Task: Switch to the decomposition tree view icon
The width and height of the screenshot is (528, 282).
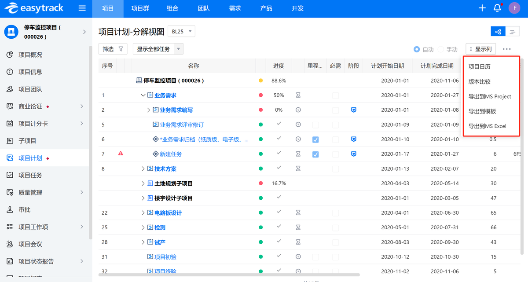Action: point(498,32)
